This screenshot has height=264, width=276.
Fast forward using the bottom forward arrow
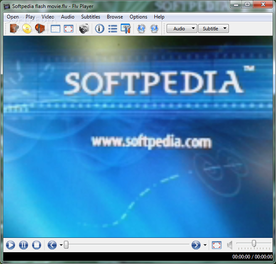196,245
